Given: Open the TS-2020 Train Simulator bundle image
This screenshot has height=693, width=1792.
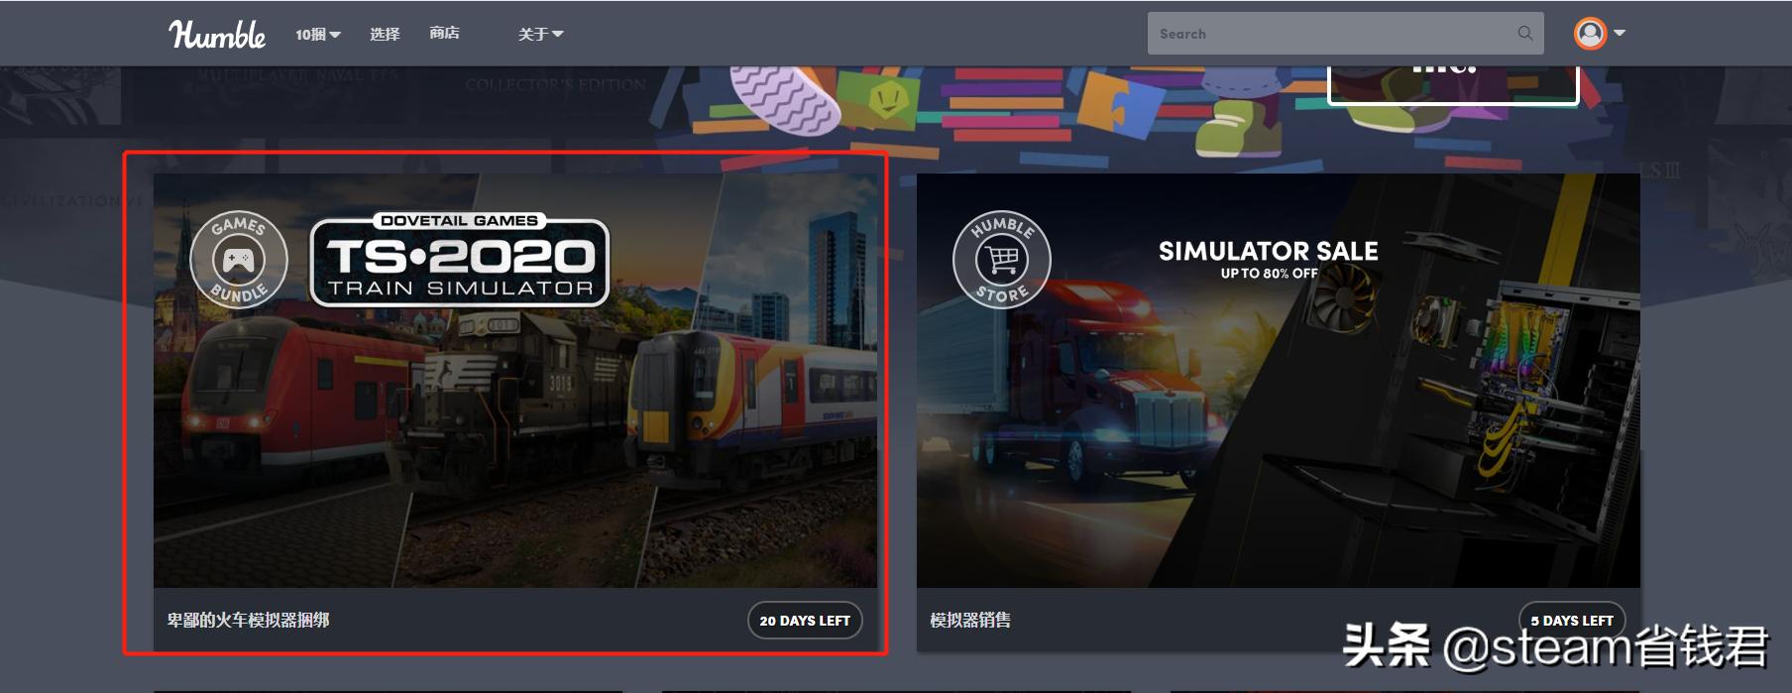Looking at the screenshot, I should (x=515, y=381).
